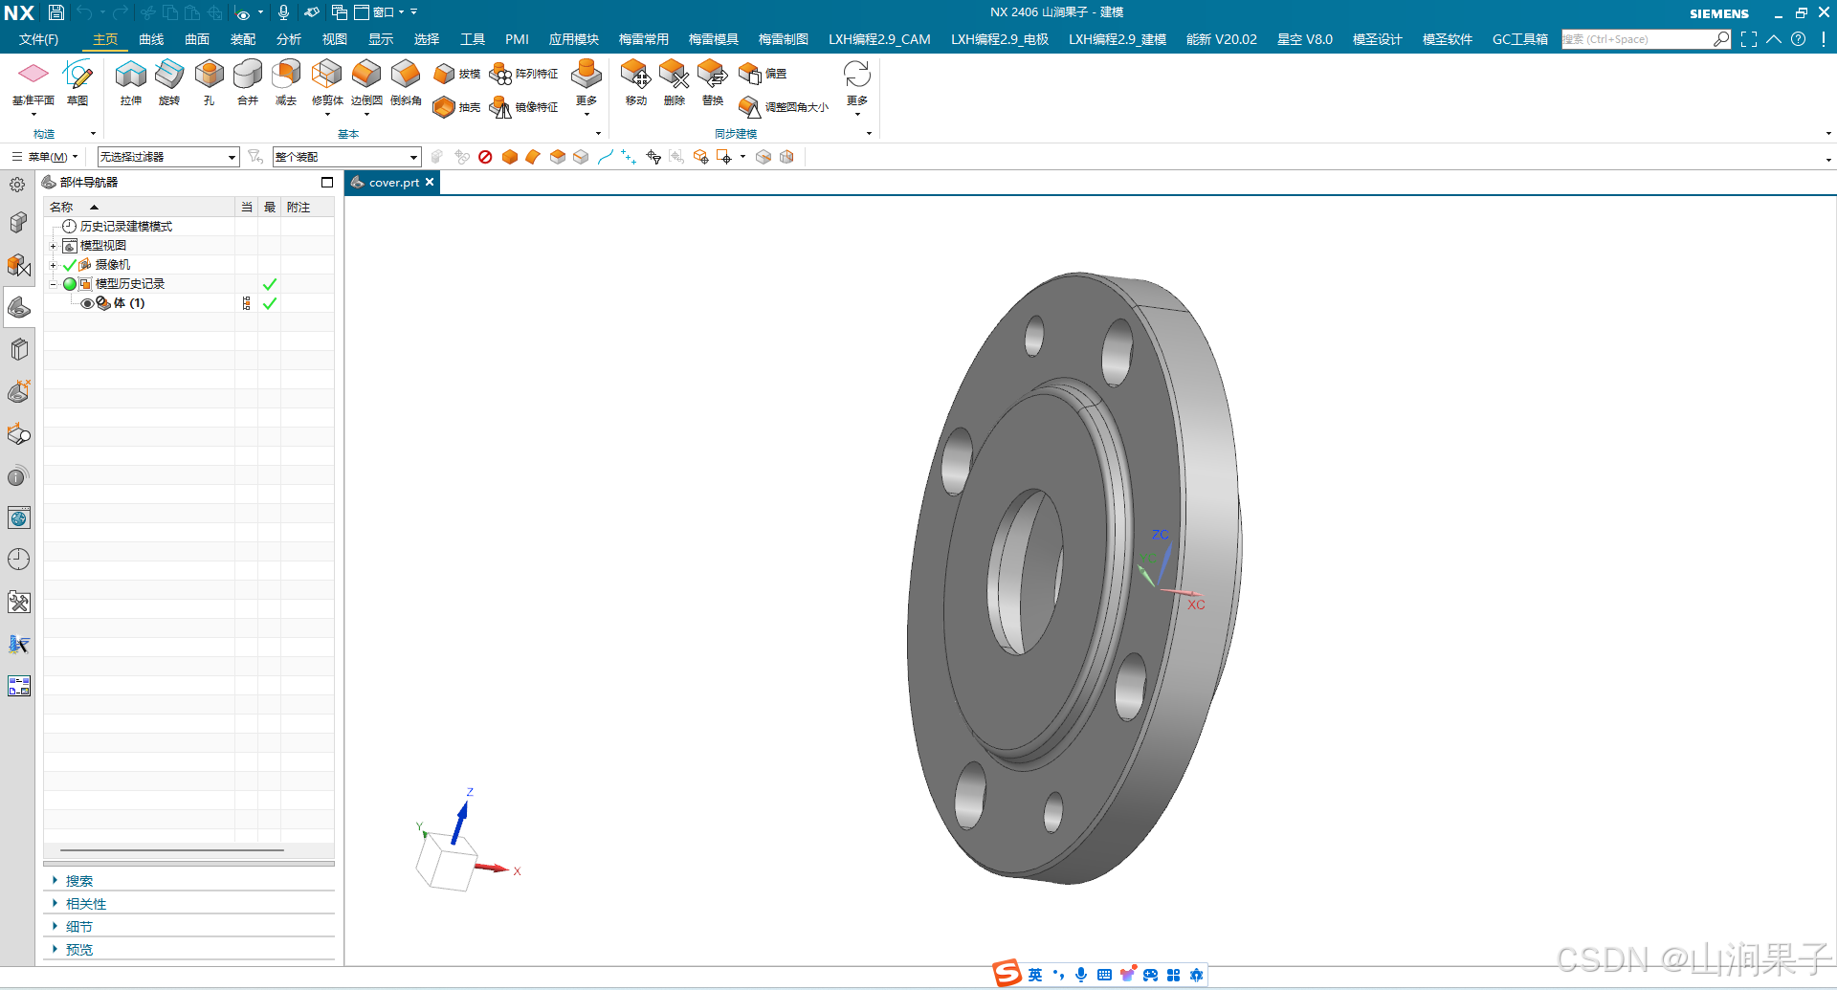Toggle the snap point plus-marks icon
Image resolution: width=1837 pixels, height=990 pixels.
pyautogui.click(x=629, y=157)
